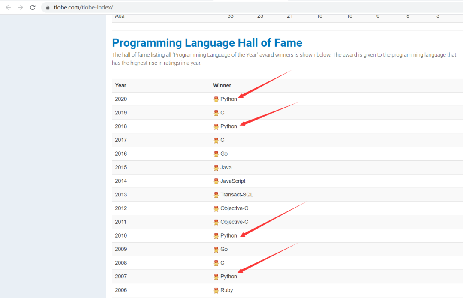Select Objective-C winner text for 2011
This screenshot has width=463, height=298.
click(234, 222)
